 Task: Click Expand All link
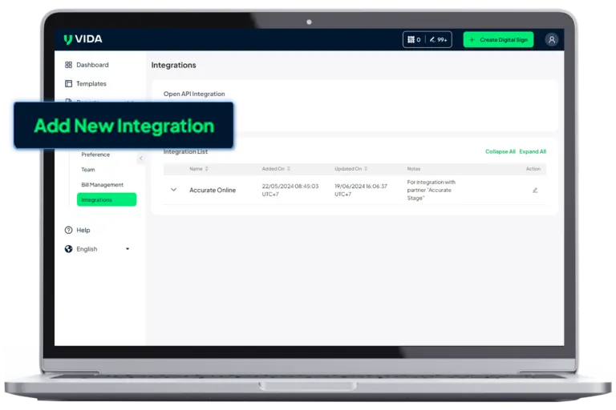click(x=533, y=151)
